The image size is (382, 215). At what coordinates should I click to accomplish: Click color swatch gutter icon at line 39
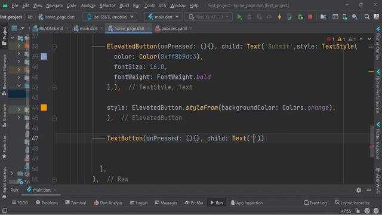44,57
